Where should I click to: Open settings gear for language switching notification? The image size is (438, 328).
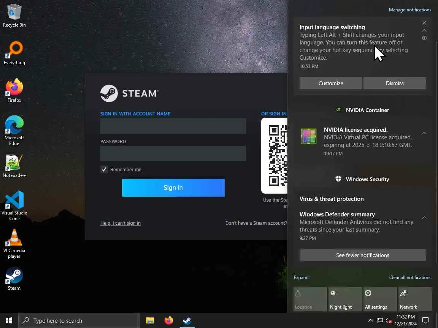point(424,38)
